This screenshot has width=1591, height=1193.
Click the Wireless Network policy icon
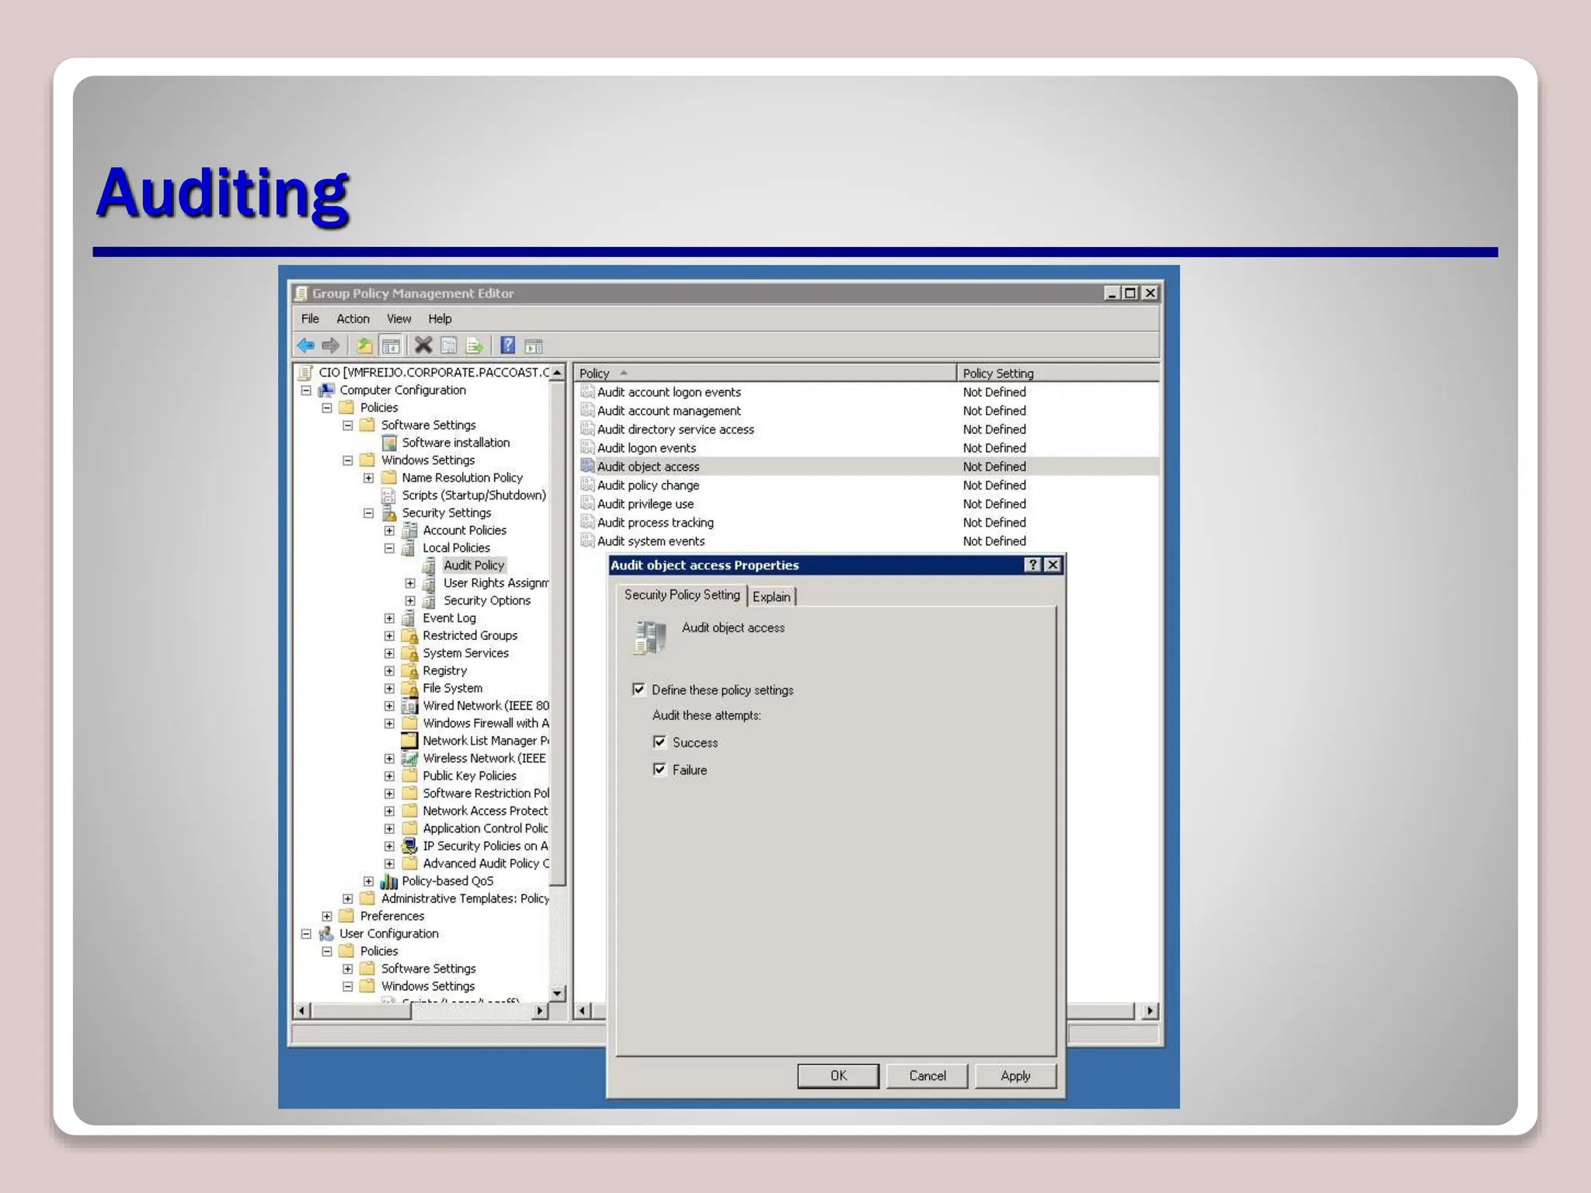click(409, 759)
